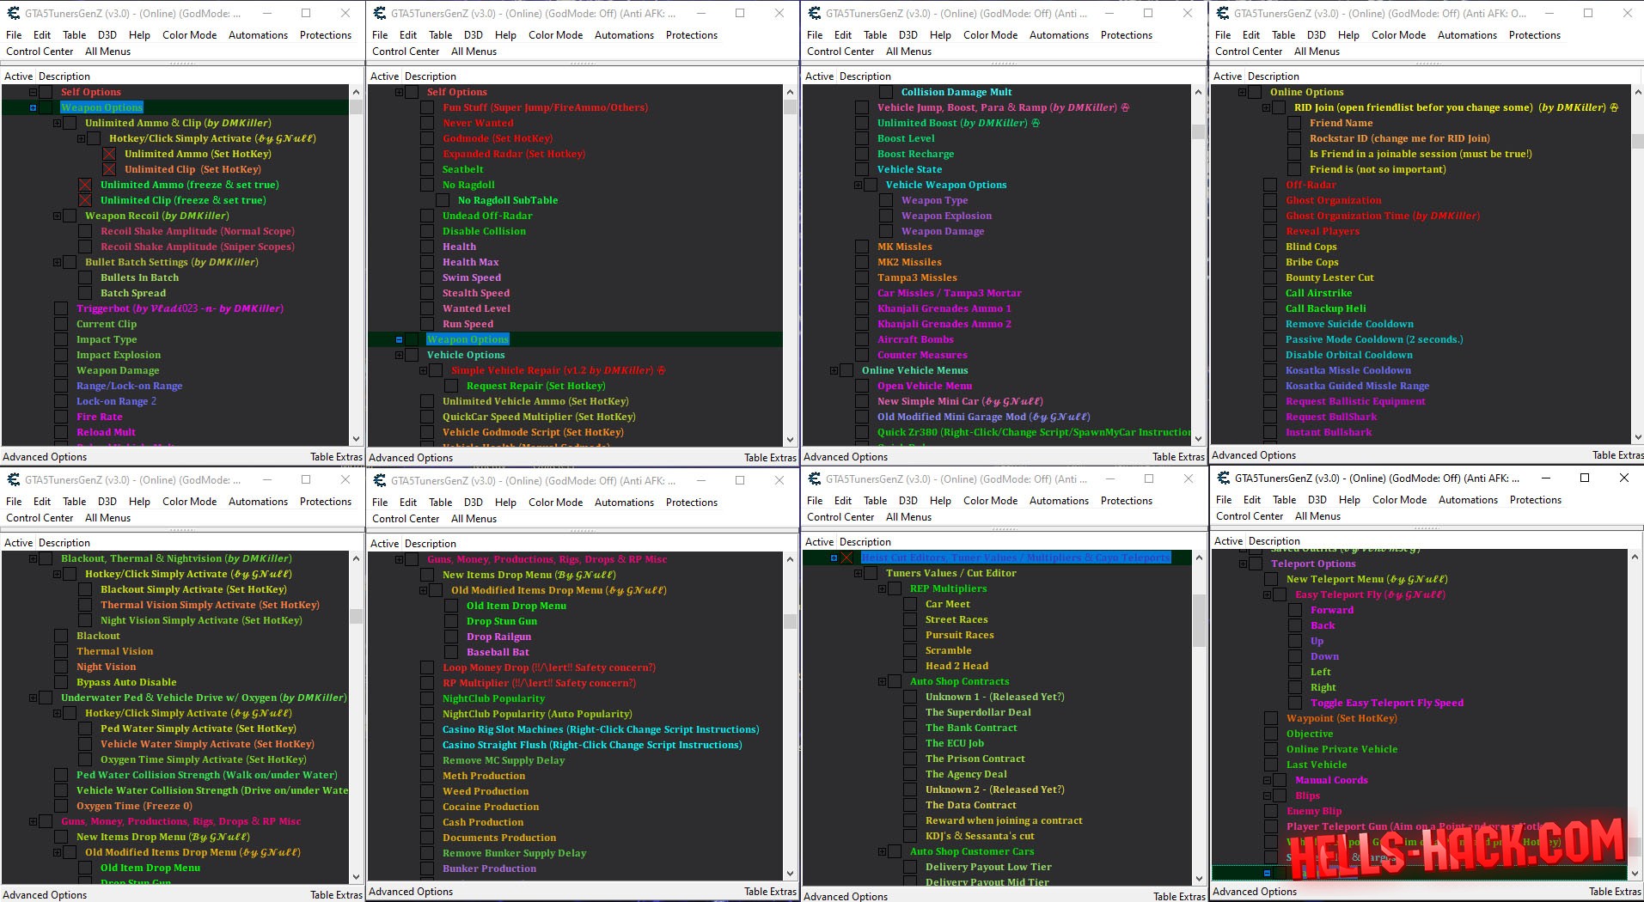This screenshot has height=902, width=1644.
Task: Enable the Seatbelt checkbox
Action: click(x=427, y=169)
